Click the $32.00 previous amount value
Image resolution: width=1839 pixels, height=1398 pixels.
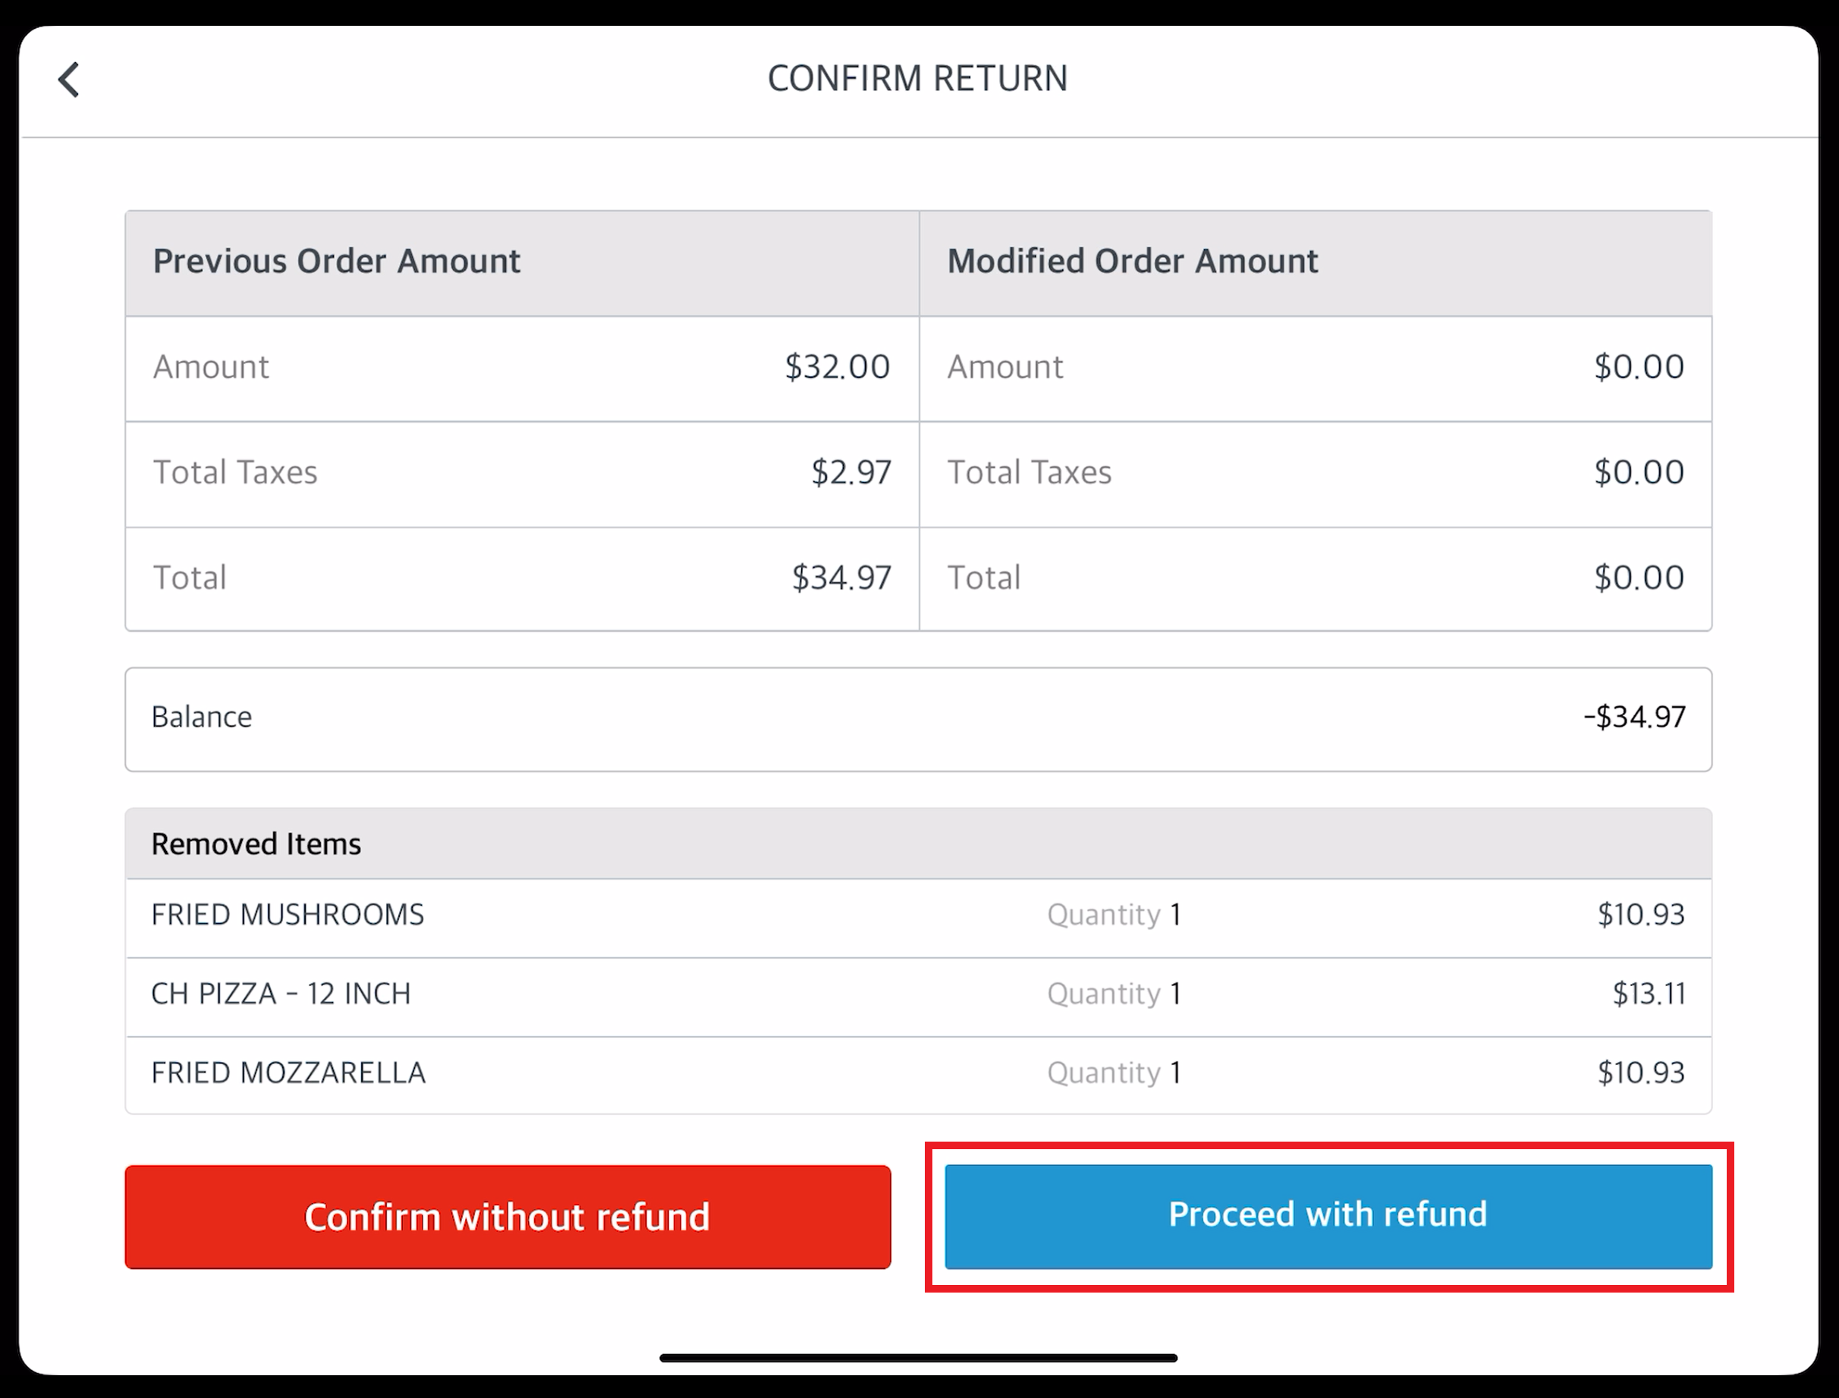point(837,367)
